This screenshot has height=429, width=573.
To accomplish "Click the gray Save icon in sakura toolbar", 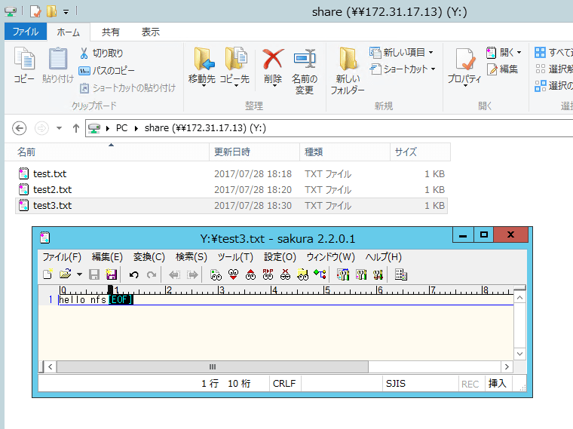I will [x=94, y=274].
